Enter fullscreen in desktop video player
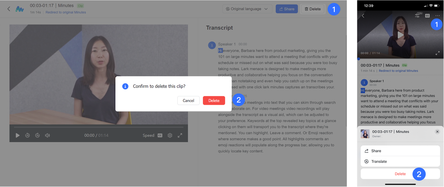Screen dimensions: 444x187 (180, 135)
